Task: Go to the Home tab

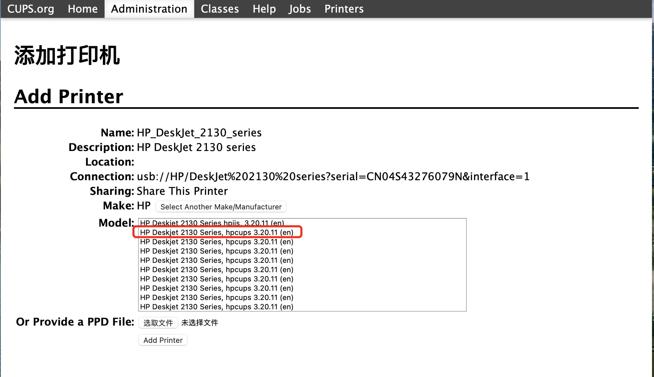Action: click(83, 9)
